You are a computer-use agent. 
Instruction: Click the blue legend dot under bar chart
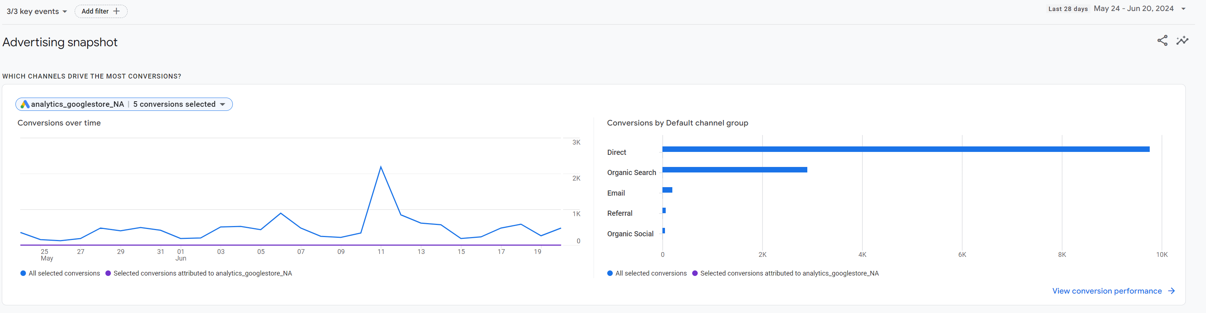[609, 273]
